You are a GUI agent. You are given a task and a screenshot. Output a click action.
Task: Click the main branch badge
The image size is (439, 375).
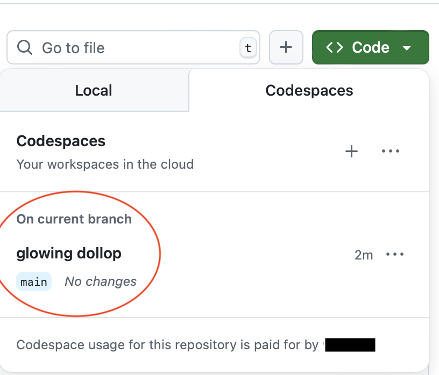tap(34, 282)
